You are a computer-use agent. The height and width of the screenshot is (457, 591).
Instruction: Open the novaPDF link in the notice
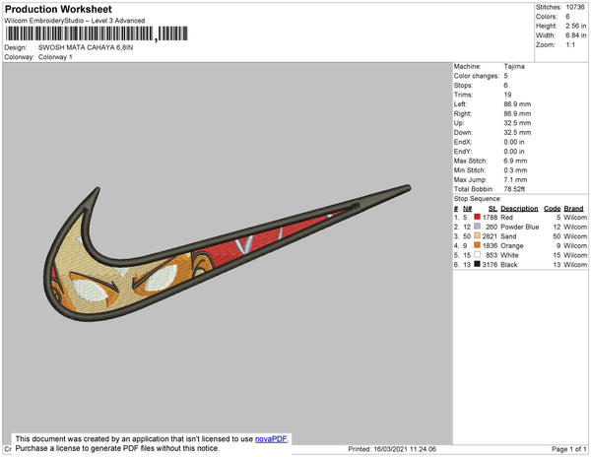[x=271, y=439]
